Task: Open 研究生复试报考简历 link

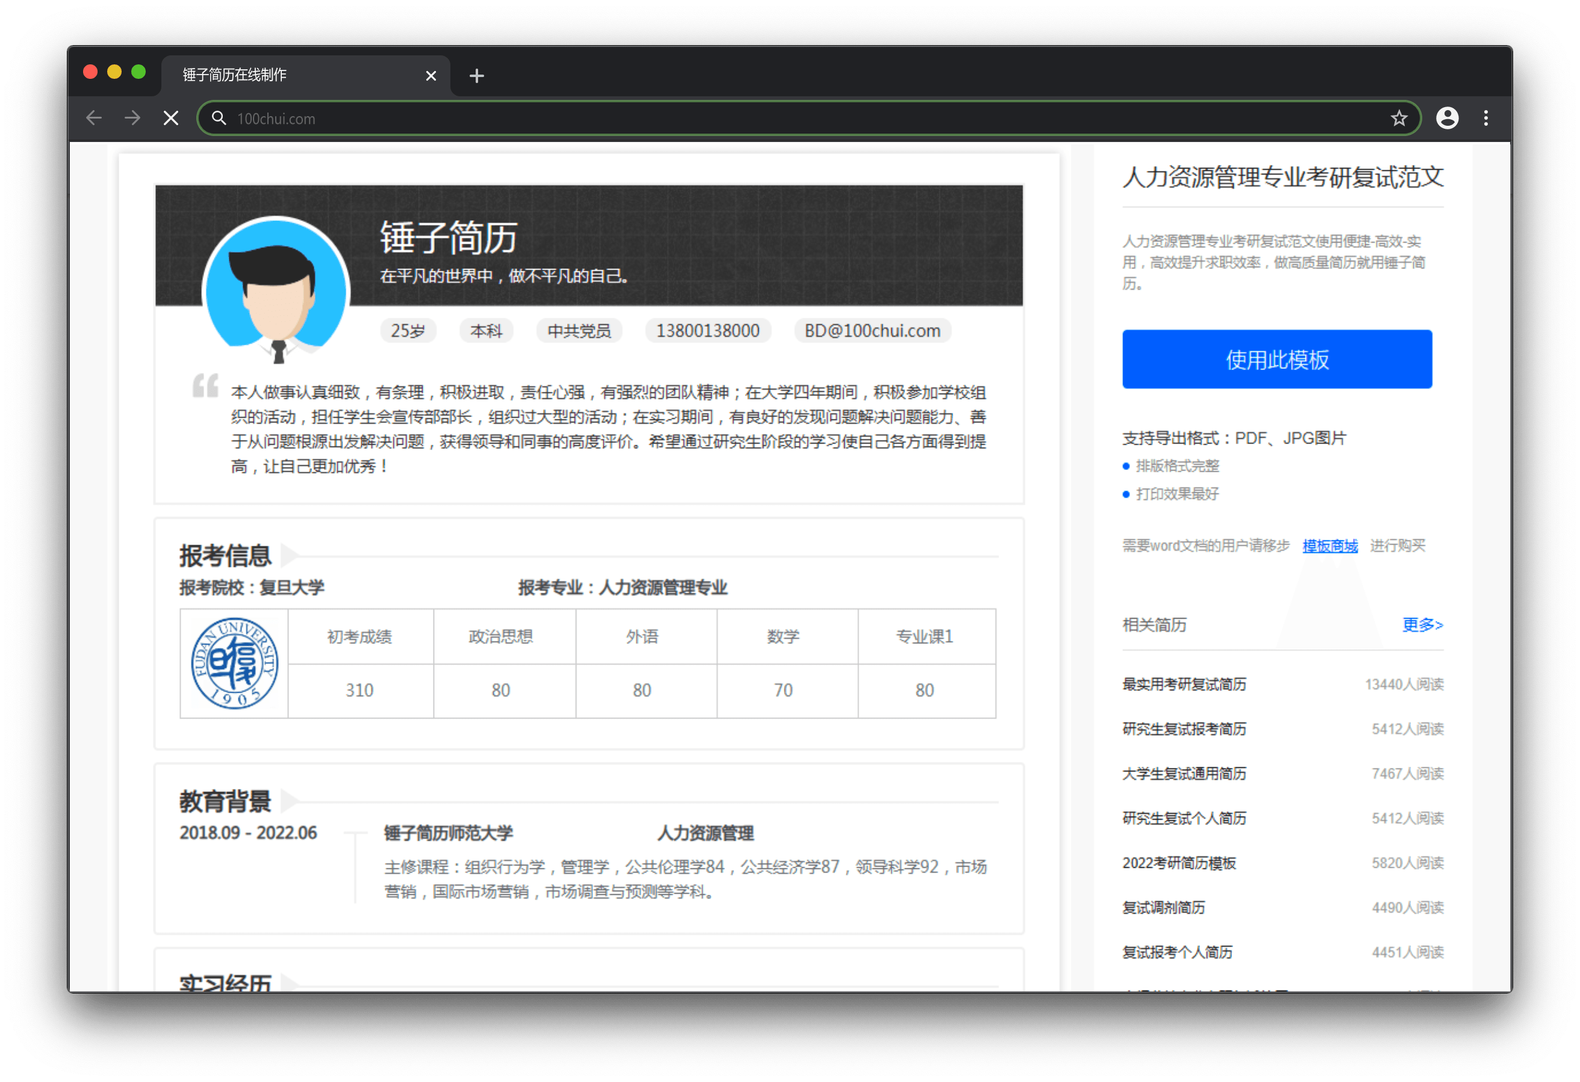Action: pyautogui.click(x=1184, y=729)
